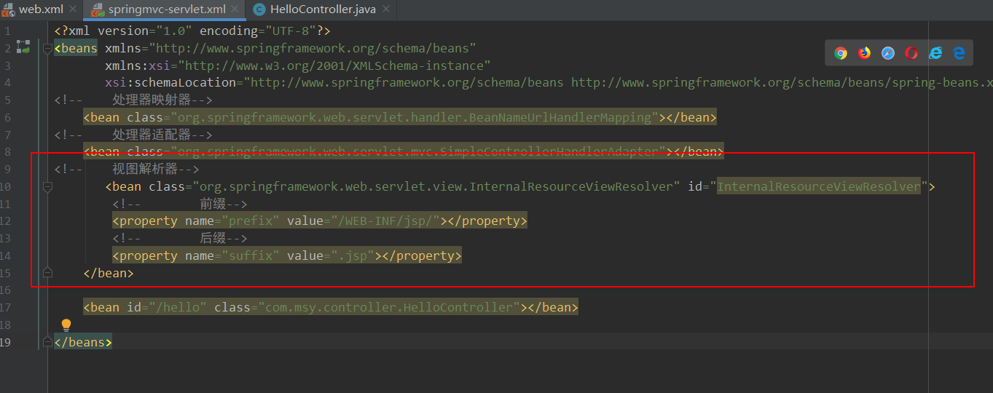The width and height of the screenshot is (993, 393).
Task: Click the "/WEB-INF/jsp/" prefix value
Action: [389, 221]
